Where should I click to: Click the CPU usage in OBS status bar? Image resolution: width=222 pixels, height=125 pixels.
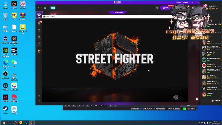tap(174, 109)
